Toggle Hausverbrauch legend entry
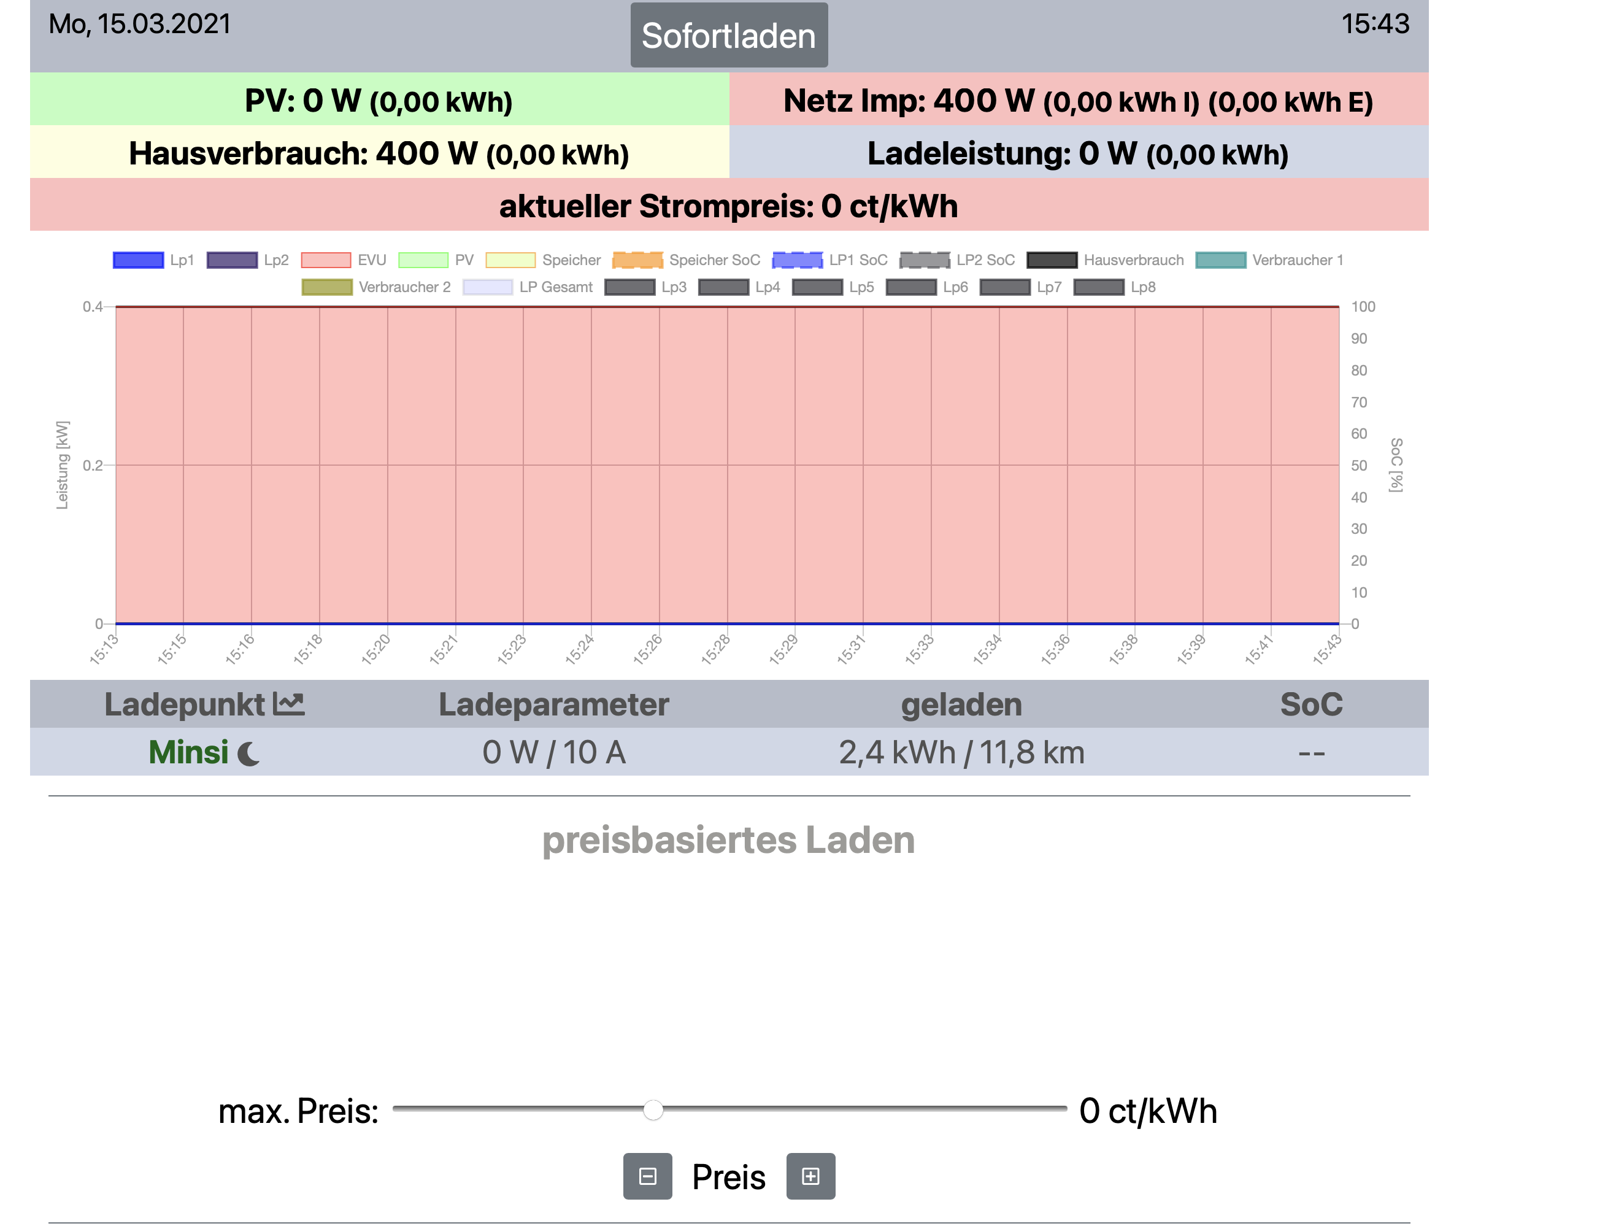The width and height of the screenshot is (1616, 1226). 1052,260
